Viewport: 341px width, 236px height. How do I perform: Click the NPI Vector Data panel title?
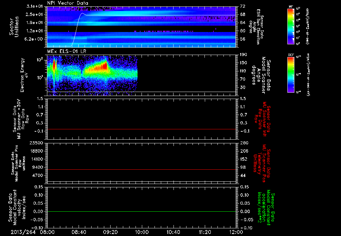(68, 3)
